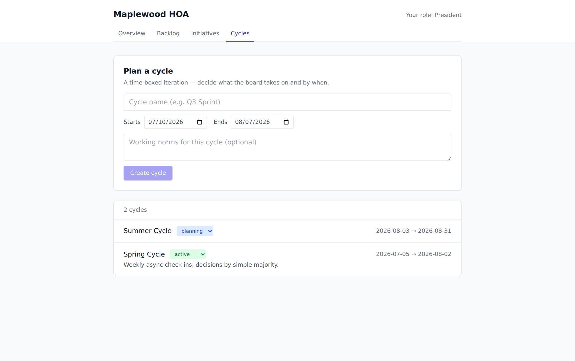Click the Ends date field 08/07/2026
The width and height of the screenshot is (575, 361).
coord(262,122)
